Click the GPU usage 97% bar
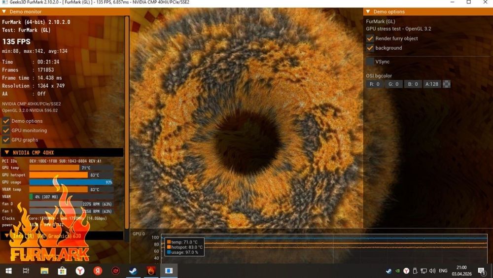The height and width of the screenshot is (278, 493). tap(71, 182)
